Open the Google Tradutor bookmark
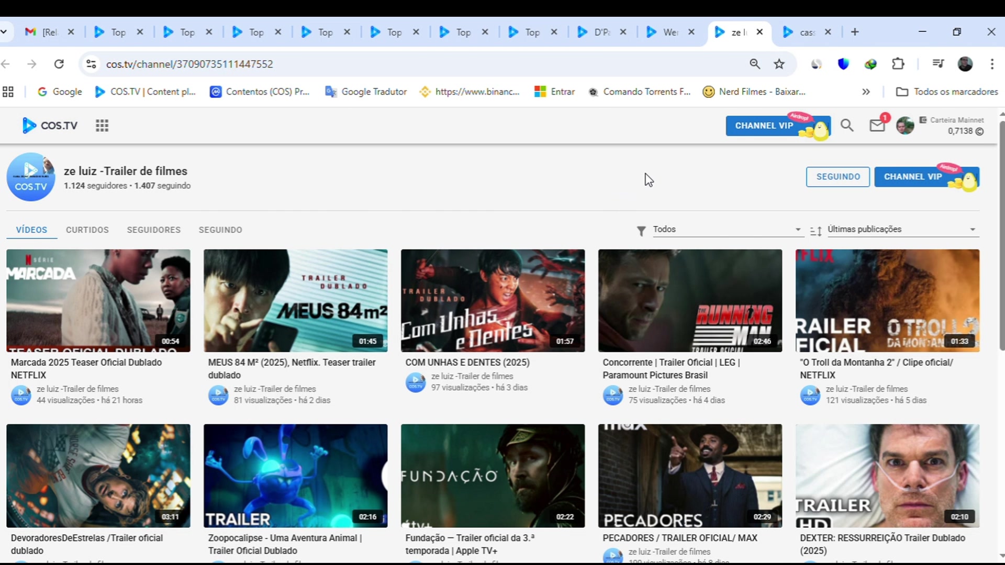This screenshot has height=565, width=1005. point(366,92)
